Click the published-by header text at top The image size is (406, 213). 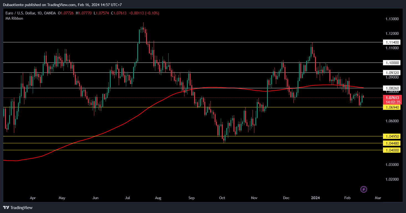(62, 5)
